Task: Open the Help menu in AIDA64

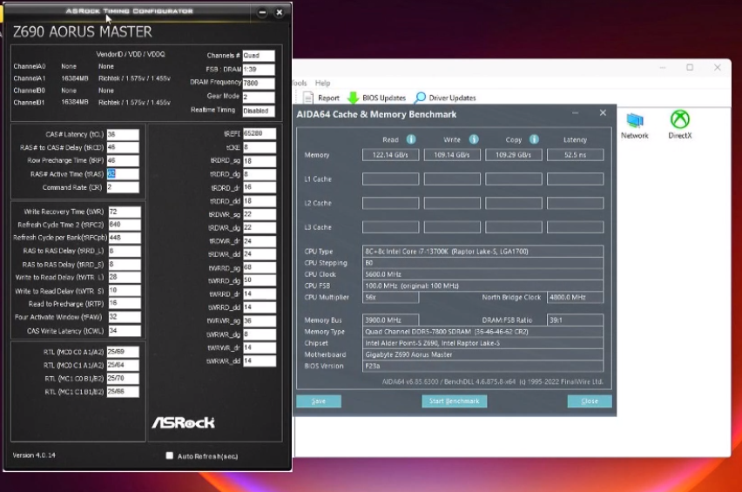Action: (x=323, y=83)
